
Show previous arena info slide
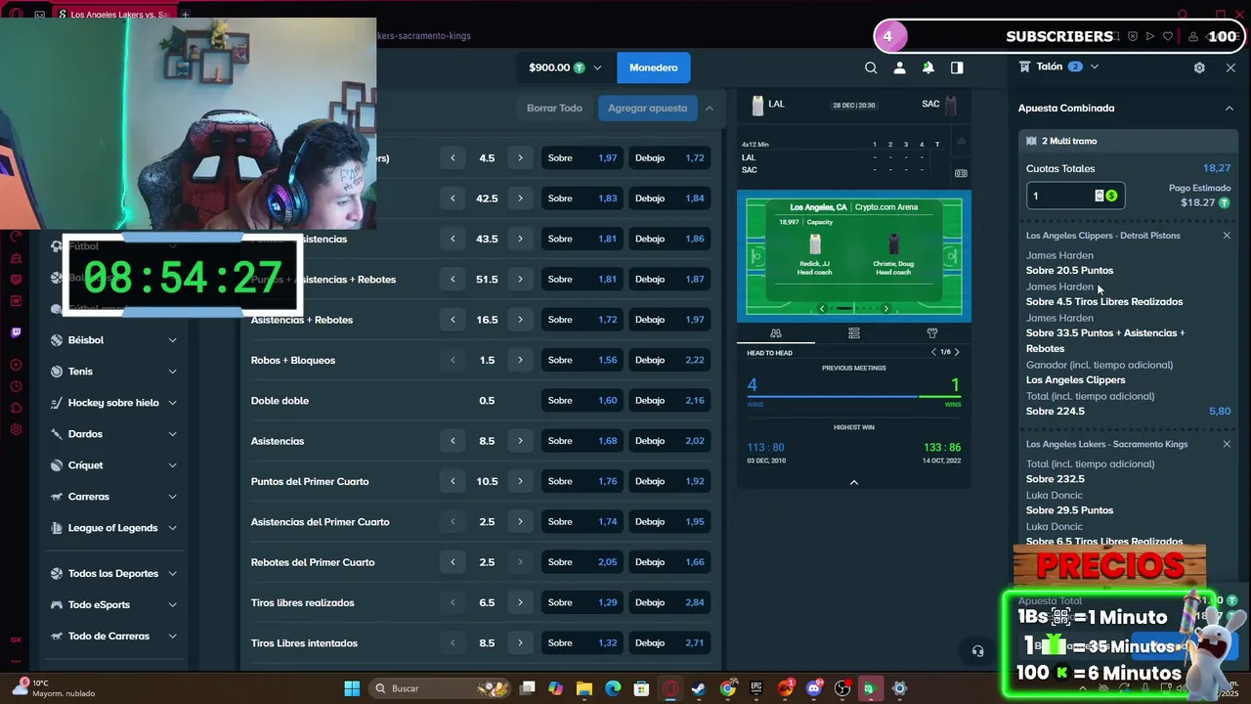click(x=822, y=309)
